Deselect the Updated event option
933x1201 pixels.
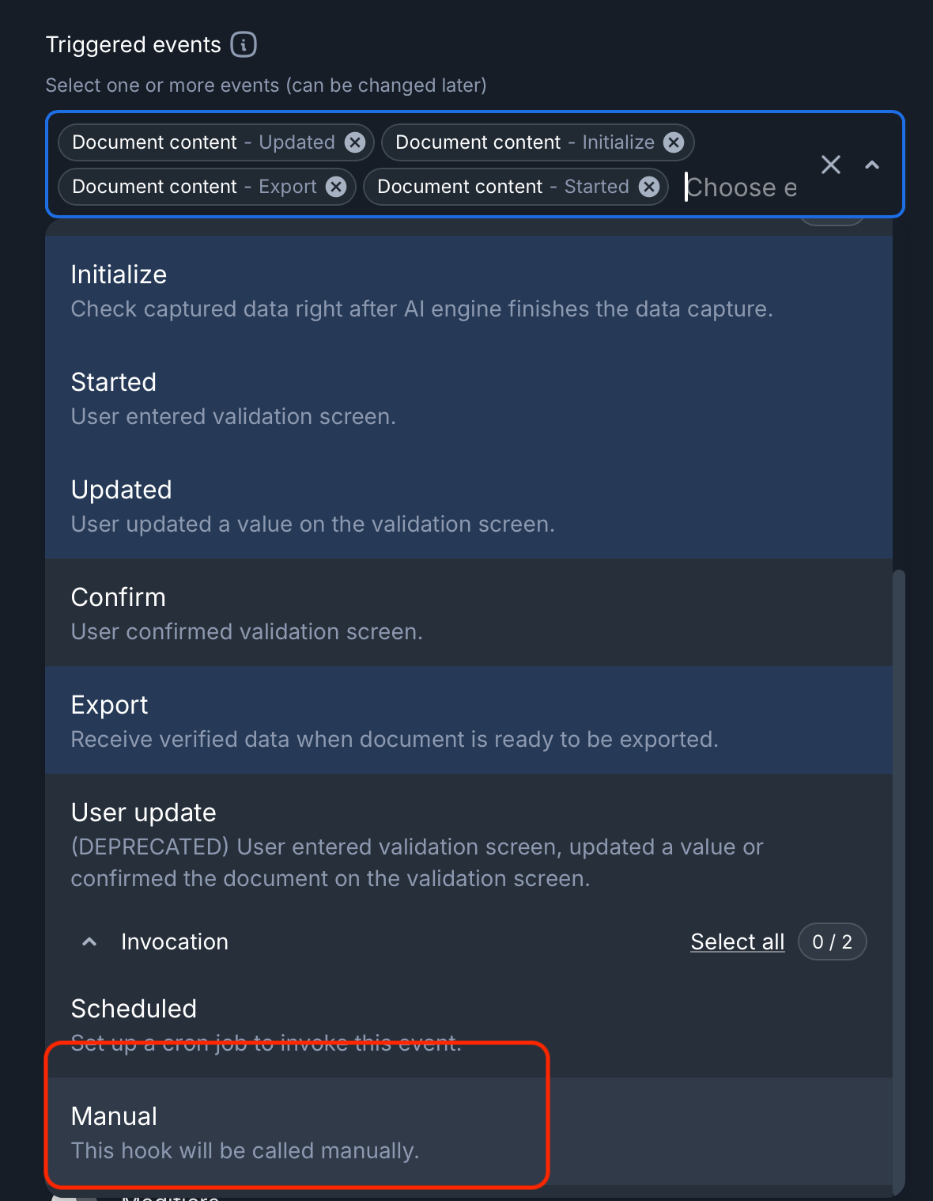pos(468,505)
